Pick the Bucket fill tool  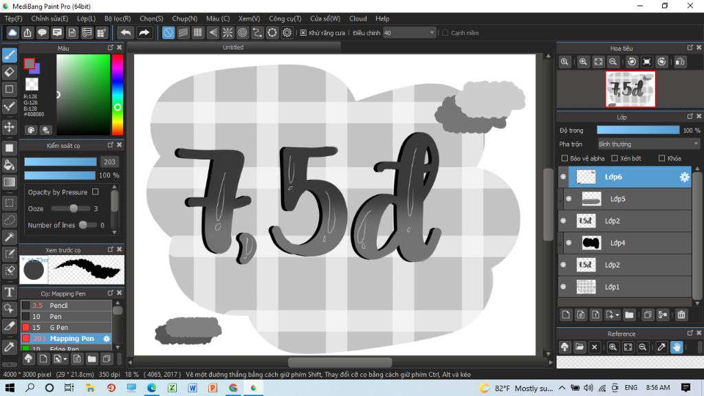10,165
